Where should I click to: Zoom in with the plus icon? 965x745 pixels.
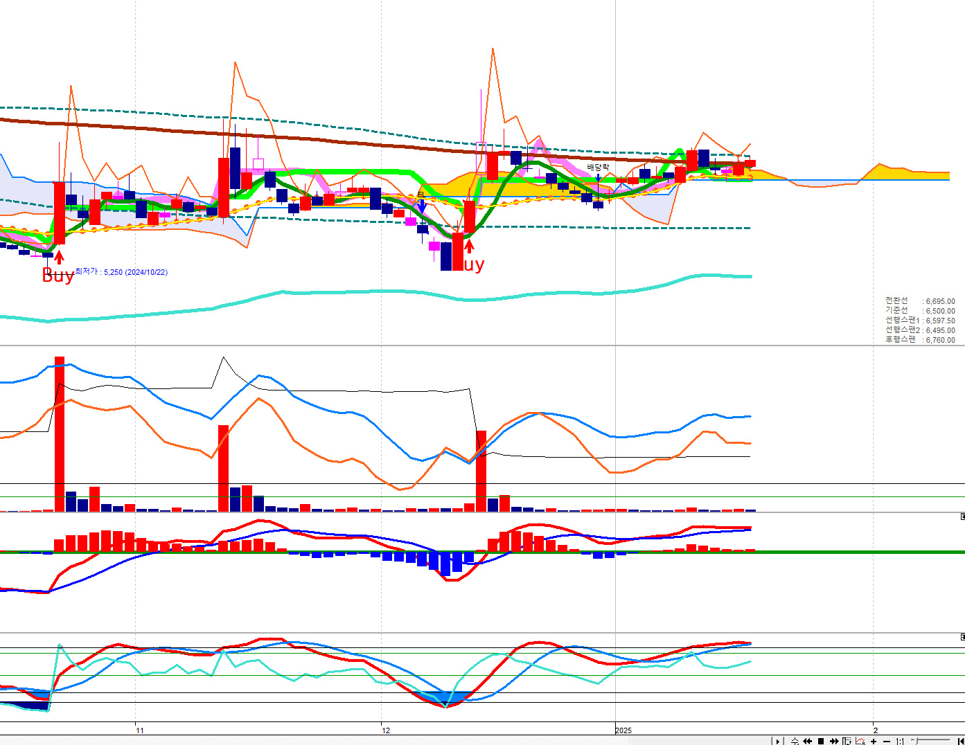874,741
